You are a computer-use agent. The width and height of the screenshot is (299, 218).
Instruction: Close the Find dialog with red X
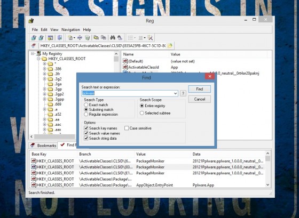tap(210, 76)
